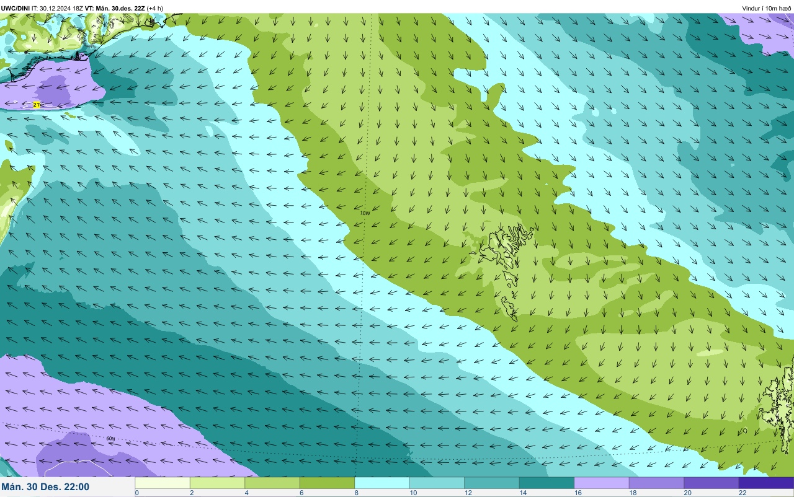Click legend value '4'
794x497 pixels.
coord(246,493)
